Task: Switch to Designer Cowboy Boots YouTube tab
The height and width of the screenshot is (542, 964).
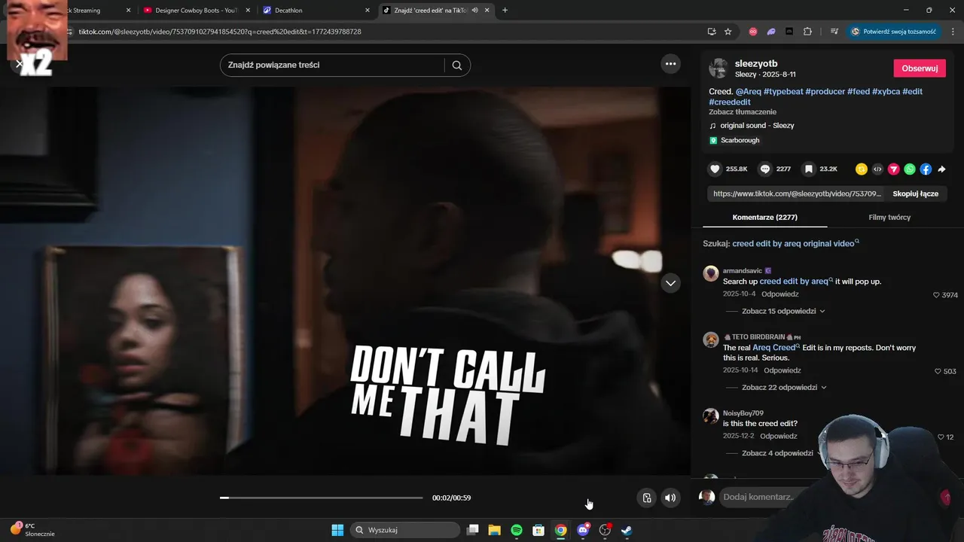Action: 196,11
